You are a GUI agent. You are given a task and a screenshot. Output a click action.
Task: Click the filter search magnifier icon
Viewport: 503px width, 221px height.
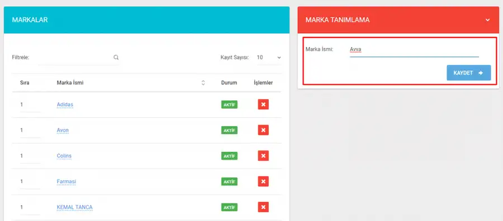[116, 57]
